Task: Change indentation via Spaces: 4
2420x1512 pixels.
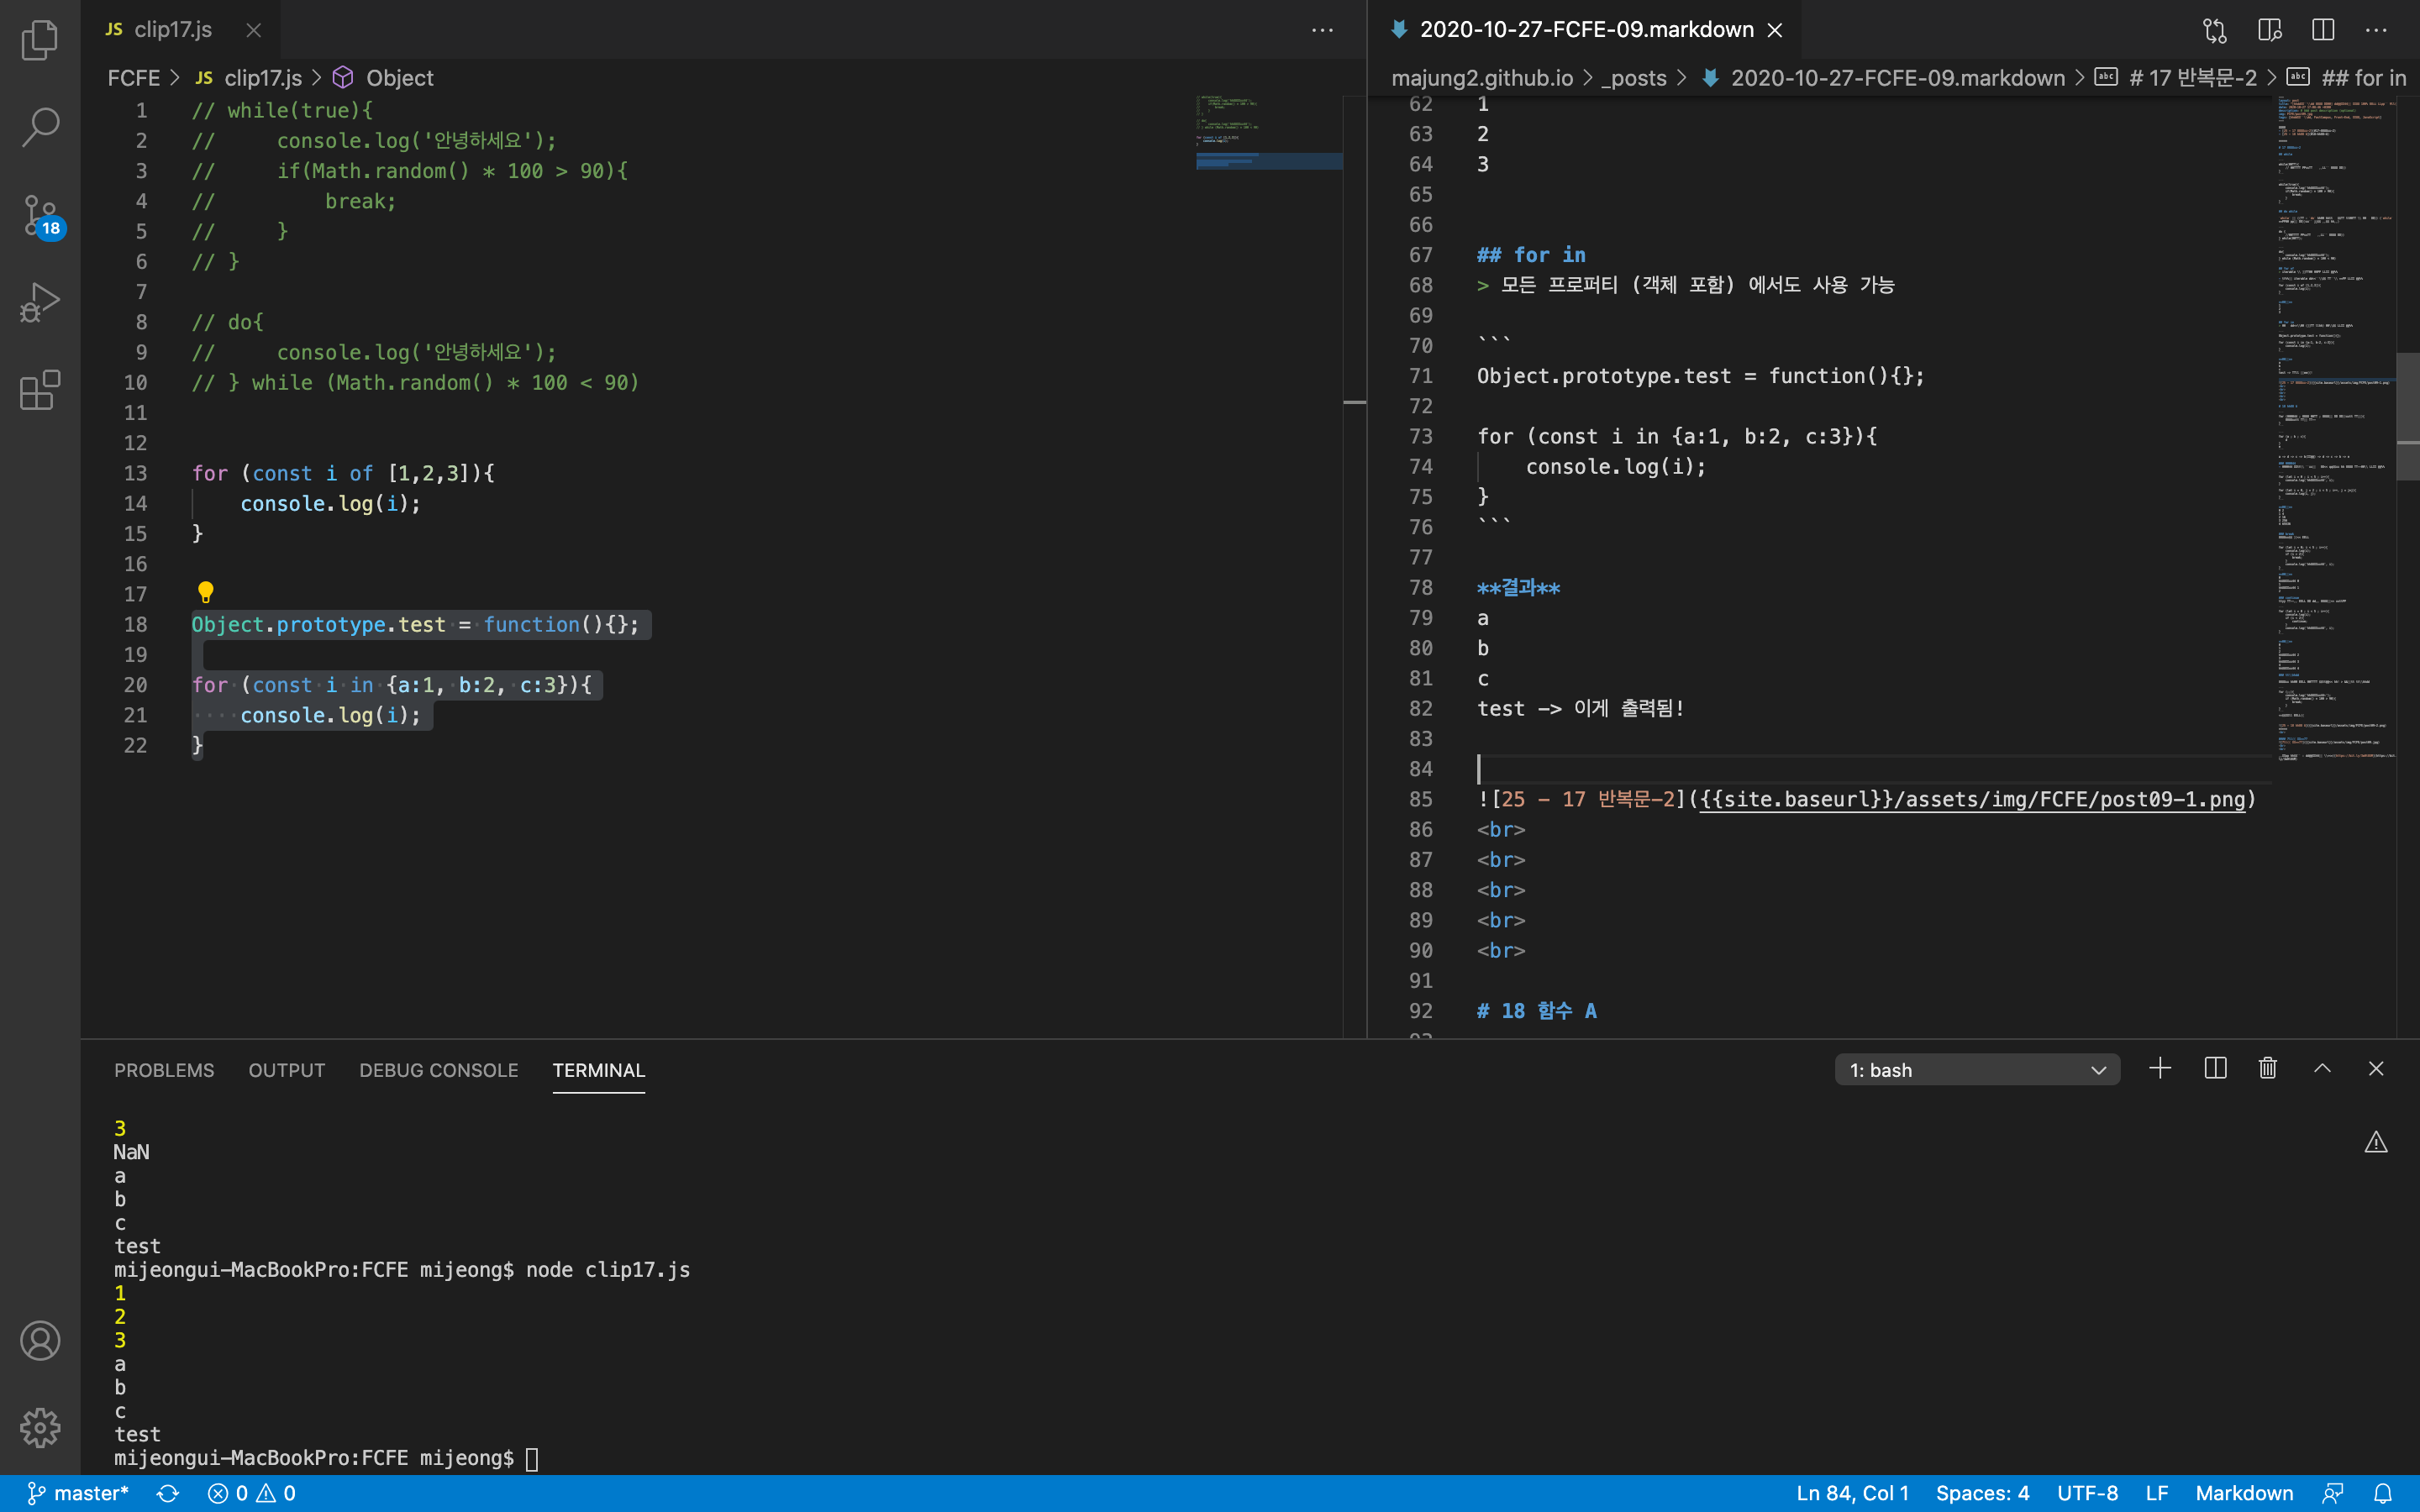Action: coord(1982,1493)
